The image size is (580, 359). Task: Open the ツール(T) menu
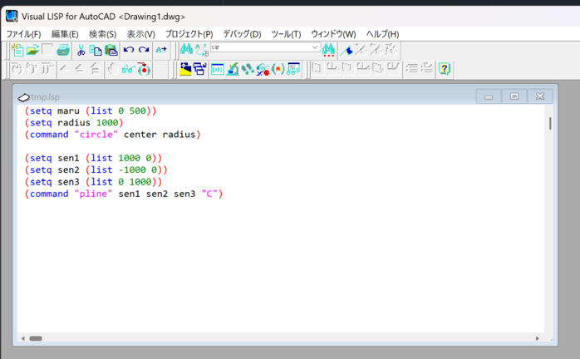point(286,34)
